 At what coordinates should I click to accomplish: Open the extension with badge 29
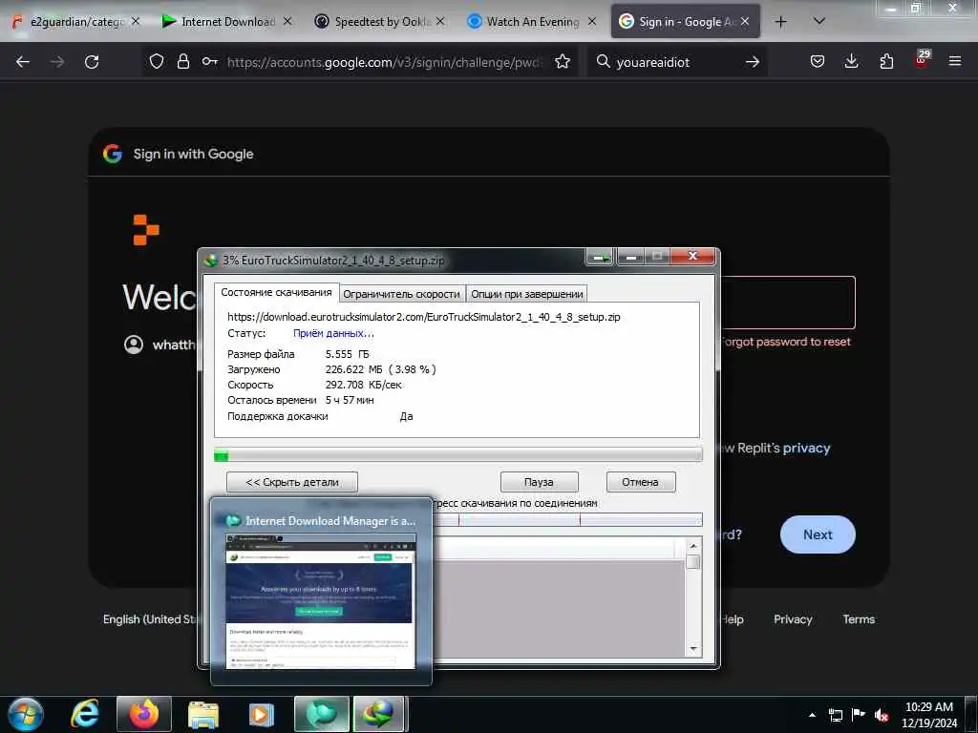(x=922, y=59)
